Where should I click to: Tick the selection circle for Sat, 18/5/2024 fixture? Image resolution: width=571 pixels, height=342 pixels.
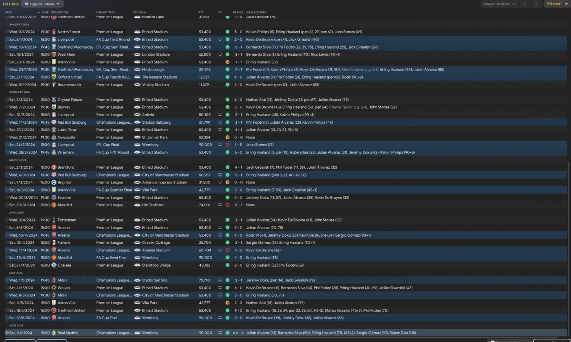pos(7,310)
